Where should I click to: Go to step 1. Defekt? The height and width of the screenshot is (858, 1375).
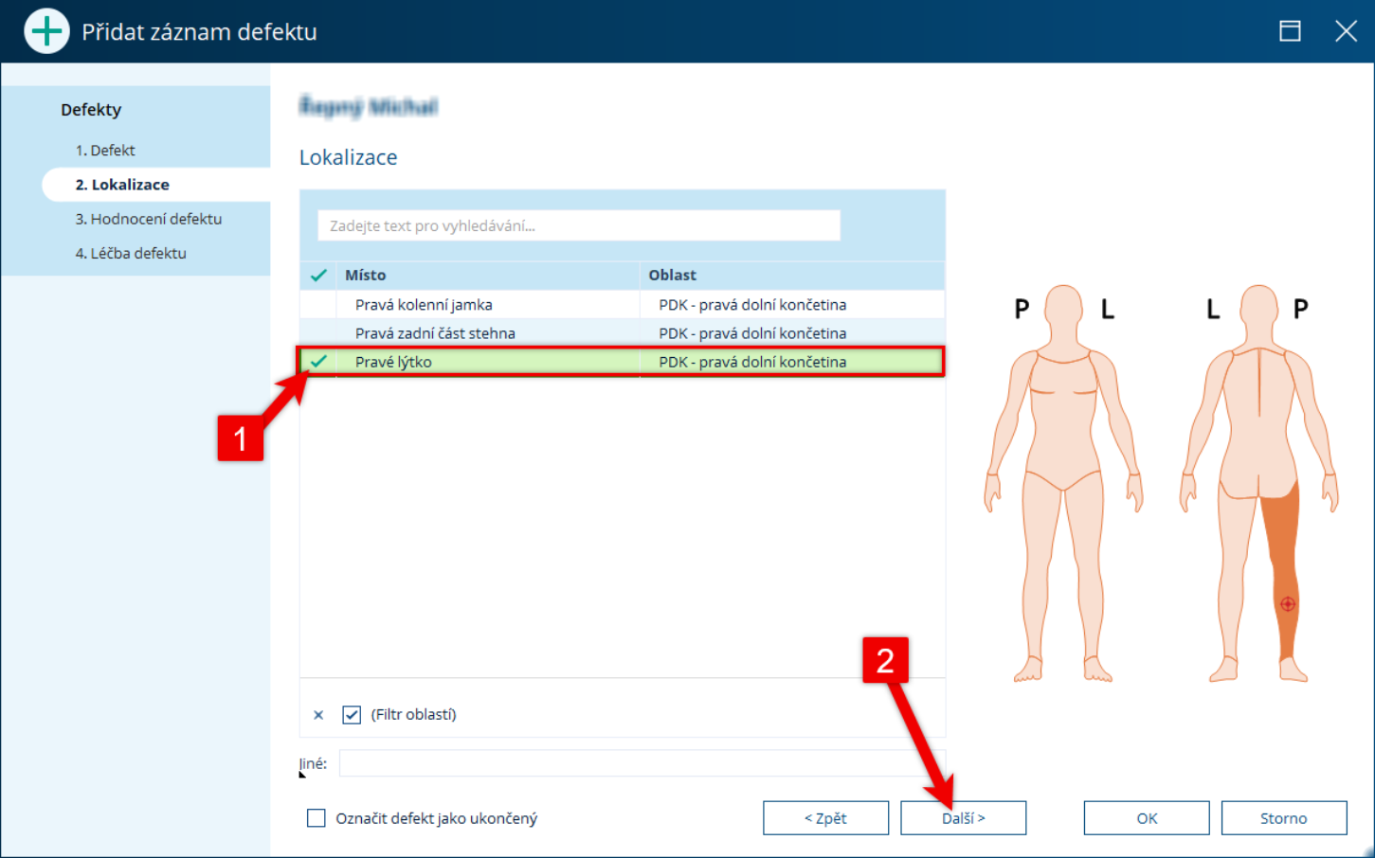click(x=105, y=151)
